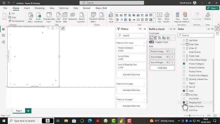Screen dimensions: 220x124
Task: Insert a New visual
Action: point(111,18)
